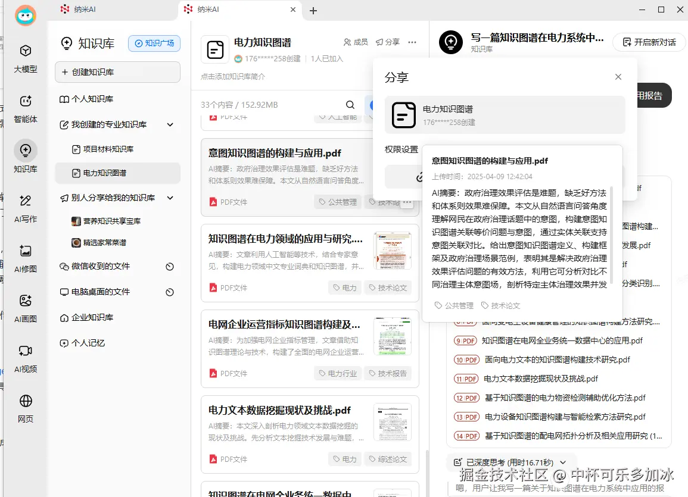688x497 pixels.
Task: Click the popup AI摘要 scrollbar
Action: pos(611,235)
